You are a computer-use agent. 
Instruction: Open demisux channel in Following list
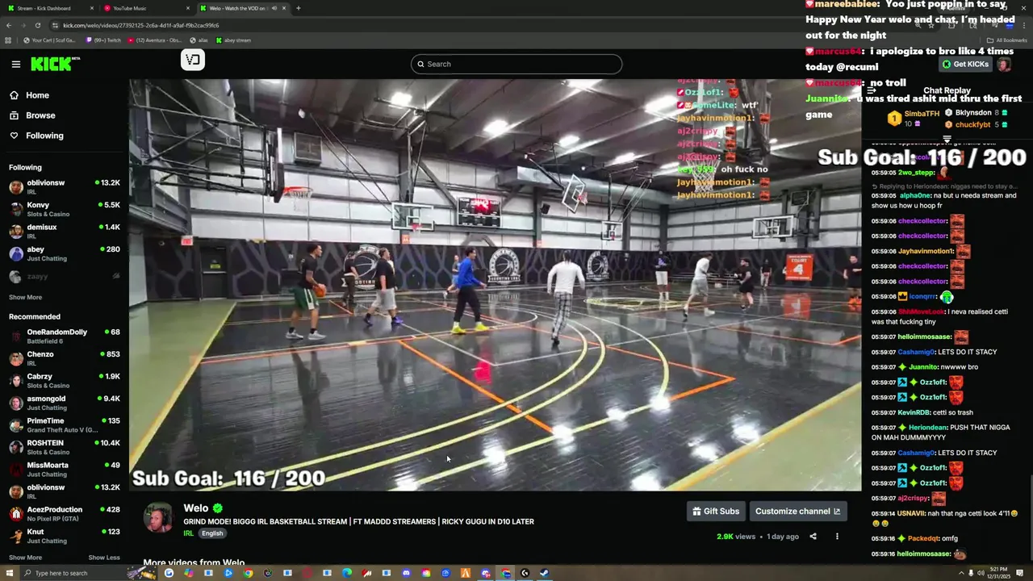(x=65, y=231)
